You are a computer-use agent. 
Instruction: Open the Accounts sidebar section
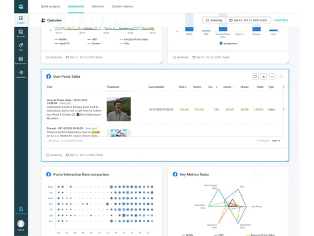point(21,33)
